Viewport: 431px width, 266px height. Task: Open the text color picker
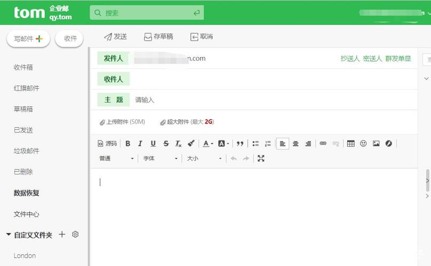207,144
